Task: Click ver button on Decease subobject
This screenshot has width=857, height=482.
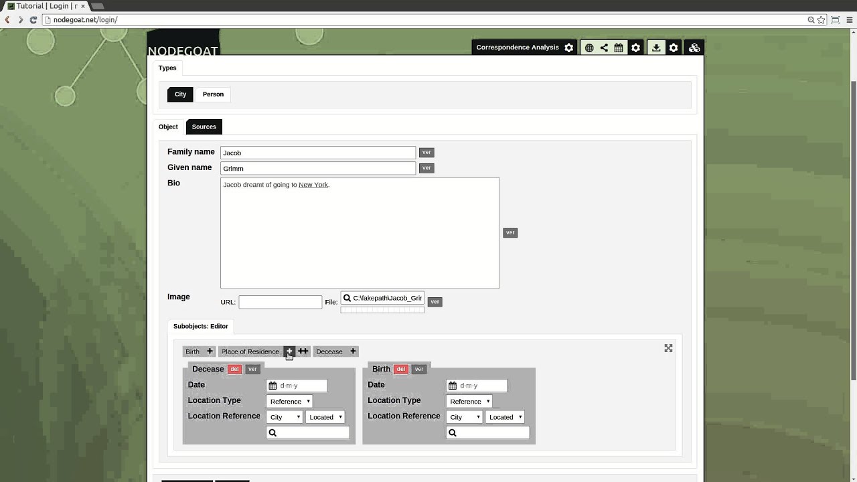Action: point(252,369)
